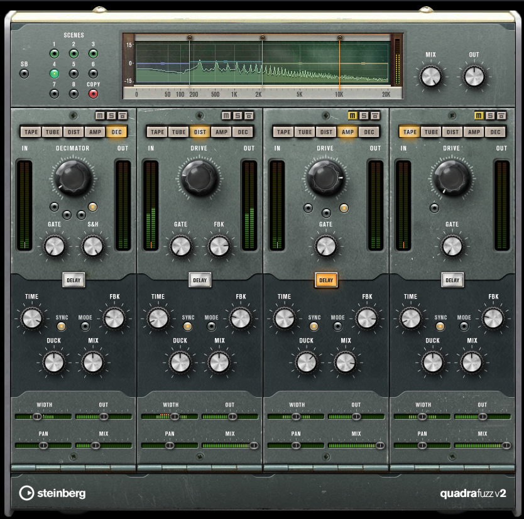Toggle delay SYNC in band 1
Viewport: 524px width, 519px height.
pos(61,327)
